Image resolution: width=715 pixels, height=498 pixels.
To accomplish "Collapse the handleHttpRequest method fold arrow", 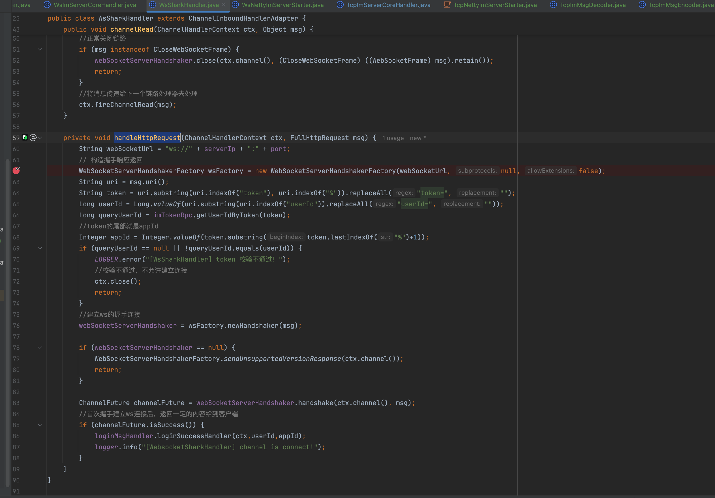I will point(40,138).
